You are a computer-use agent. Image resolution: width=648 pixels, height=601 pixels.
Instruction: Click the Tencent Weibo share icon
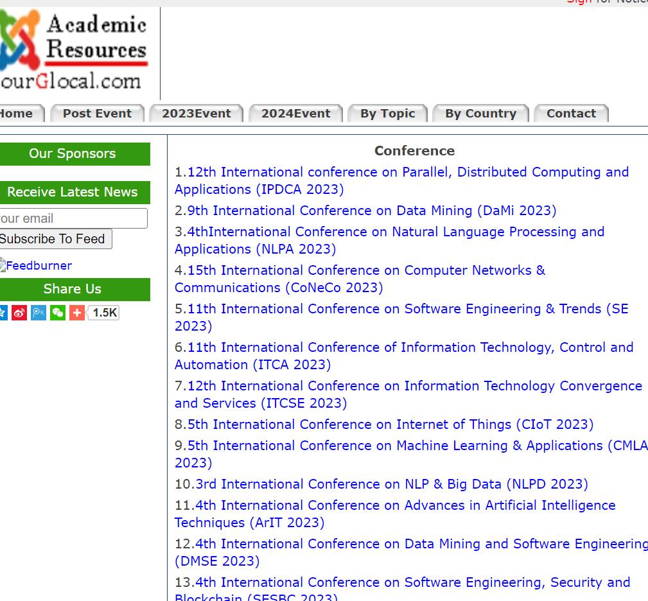(39, 313)
